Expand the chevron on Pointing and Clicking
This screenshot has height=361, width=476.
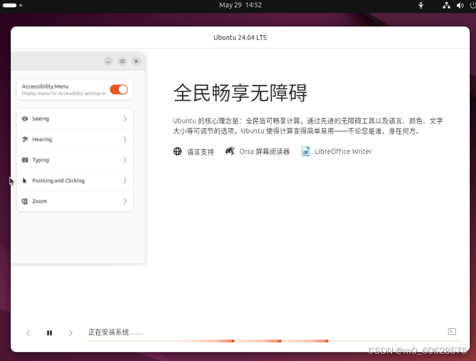point(124,181)
